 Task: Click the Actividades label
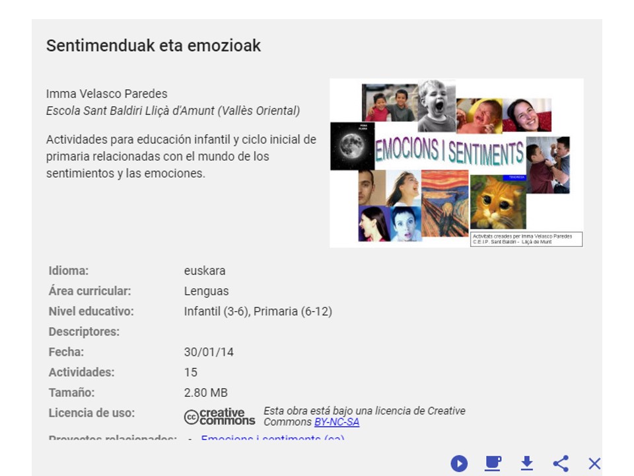(x=81, y=372)
